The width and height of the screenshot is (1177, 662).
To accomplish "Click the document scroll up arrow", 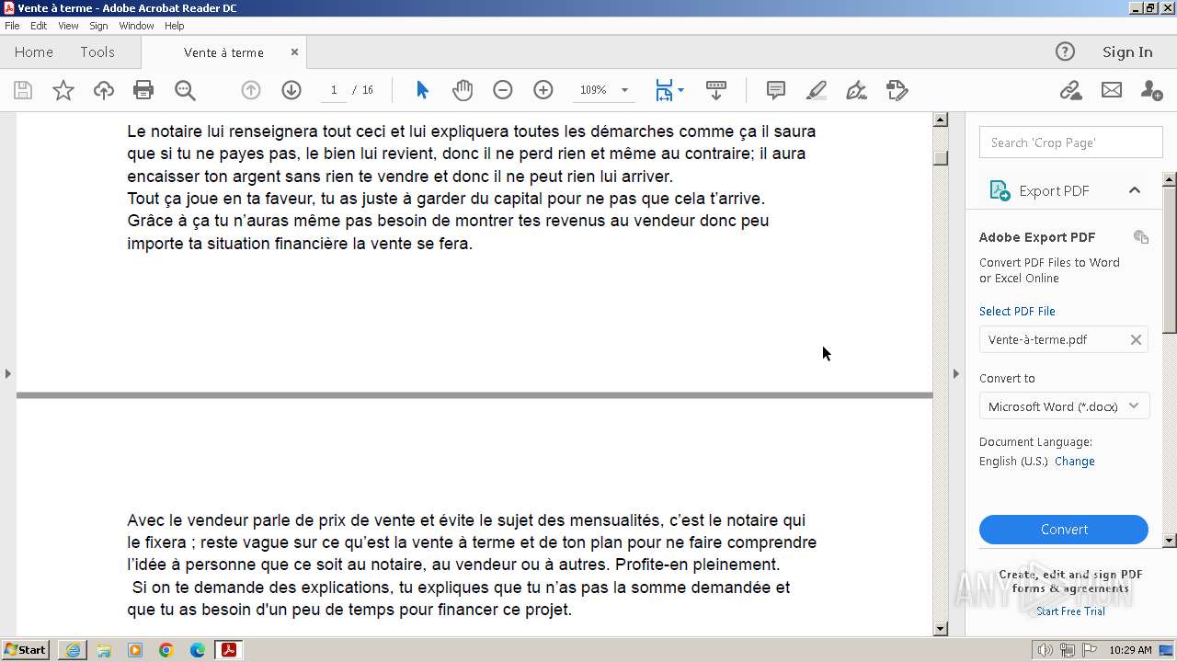I will click(x=940, y=120).
